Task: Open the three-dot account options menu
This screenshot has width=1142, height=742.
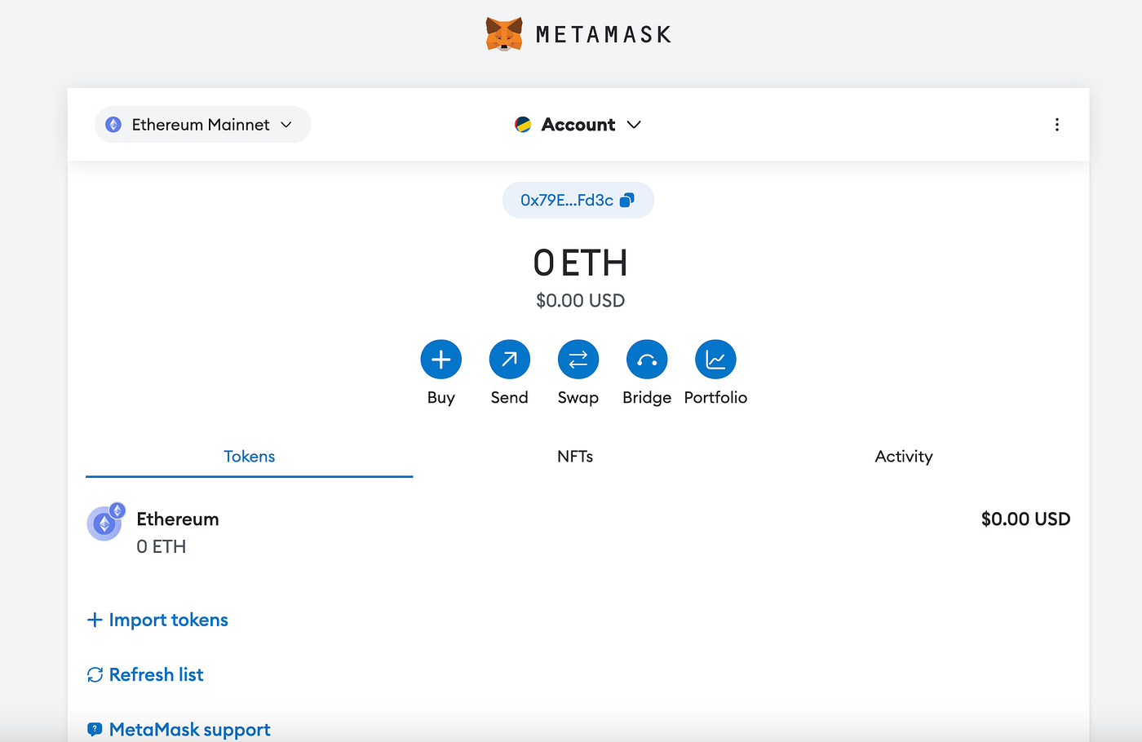Action: [1057, 125]
